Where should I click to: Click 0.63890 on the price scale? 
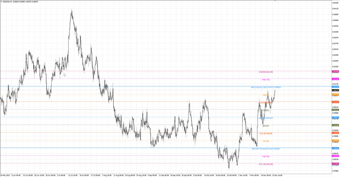tap(335, 14)
